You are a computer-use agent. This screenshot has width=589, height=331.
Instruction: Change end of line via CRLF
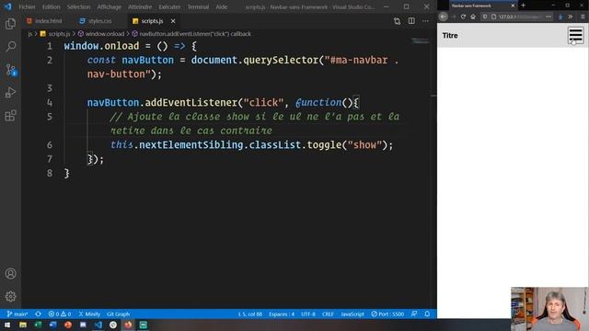click(x=328, y=314)
